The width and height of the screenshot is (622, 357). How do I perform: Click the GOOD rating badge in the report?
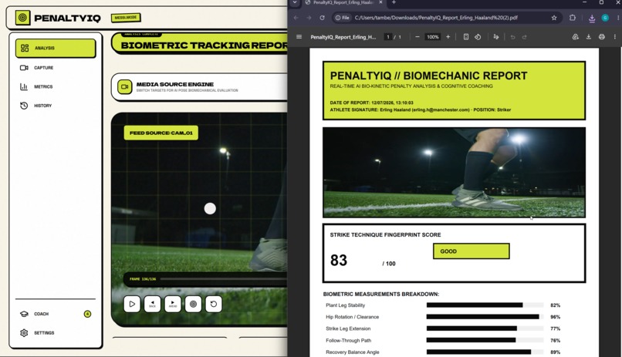[x=472, y=251]
